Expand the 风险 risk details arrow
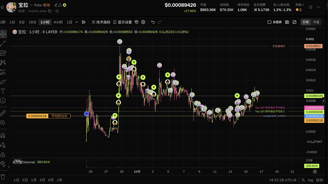This screenshot has height=184, width=328. click(x=303, y=5)
